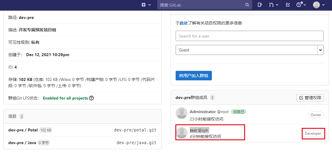Click the Dec 12, 2021 10:29pm date
Screen dimensions: 332x158
click(x=48, y=55)
